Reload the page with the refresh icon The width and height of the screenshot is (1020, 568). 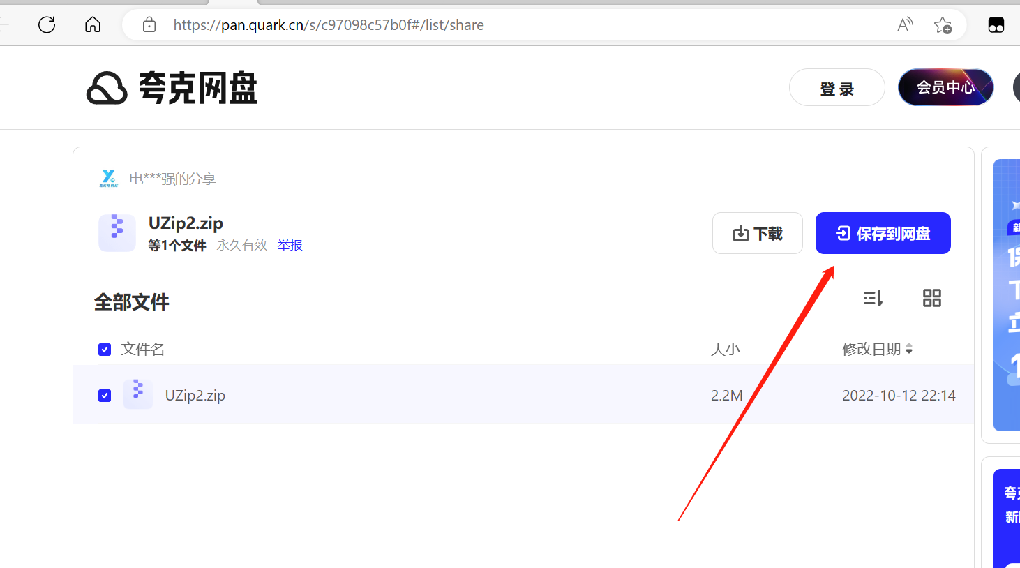coord(47,25)
